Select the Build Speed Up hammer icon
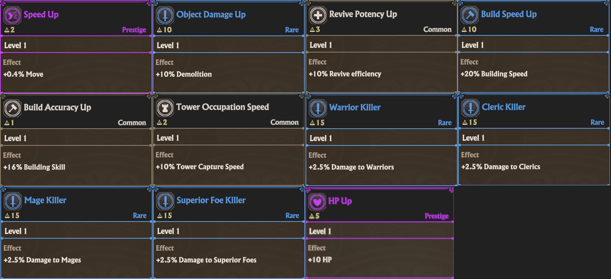Screen dimensions: 611x279 point(470,15)
